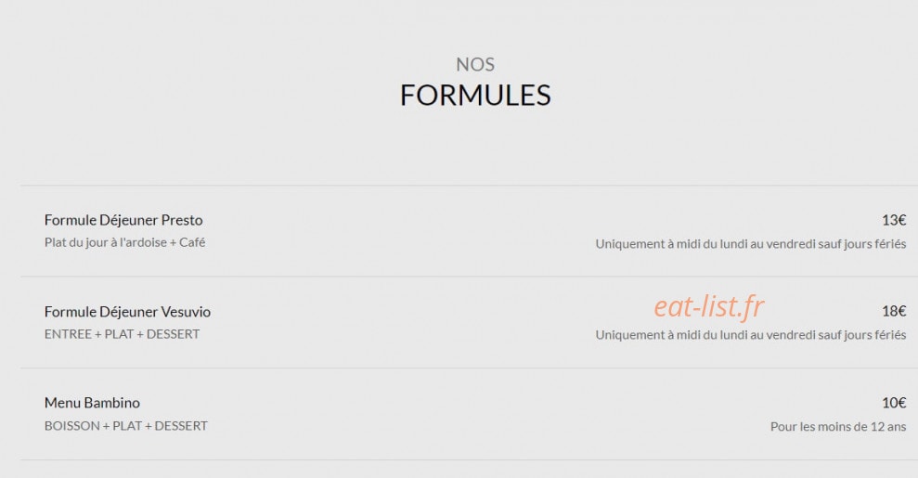Screen dimensions: 918x478
Task: Click the availability note under 18€
Action: click(x=751, y=335)
